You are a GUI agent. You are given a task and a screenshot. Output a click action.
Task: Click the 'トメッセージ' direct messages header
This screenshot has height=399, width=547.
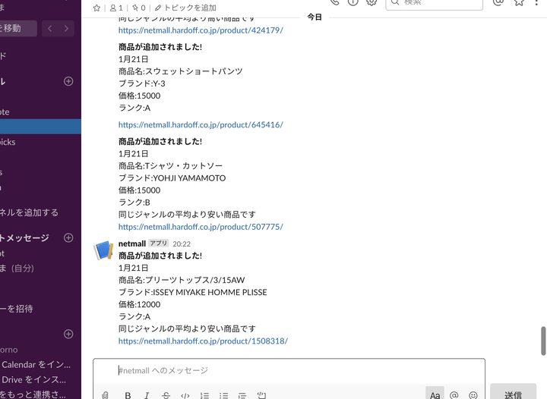pos(24,237)
